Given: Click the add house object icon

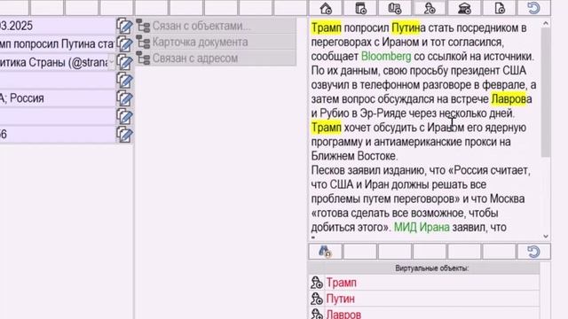Looking at the screenshot, I should coord(326,8).
